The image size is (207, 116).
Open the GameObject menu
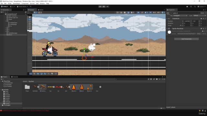click(16, 4)
